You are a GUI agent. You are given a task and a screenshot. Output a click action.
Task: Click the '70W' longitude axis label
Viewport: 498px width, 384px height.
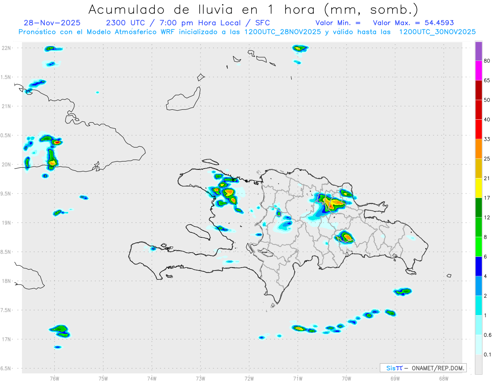347,378
